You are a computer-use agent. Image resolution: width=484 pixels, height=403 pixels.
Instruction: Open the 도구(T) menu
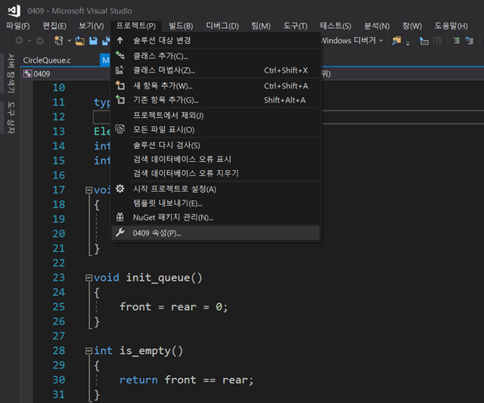295,26
